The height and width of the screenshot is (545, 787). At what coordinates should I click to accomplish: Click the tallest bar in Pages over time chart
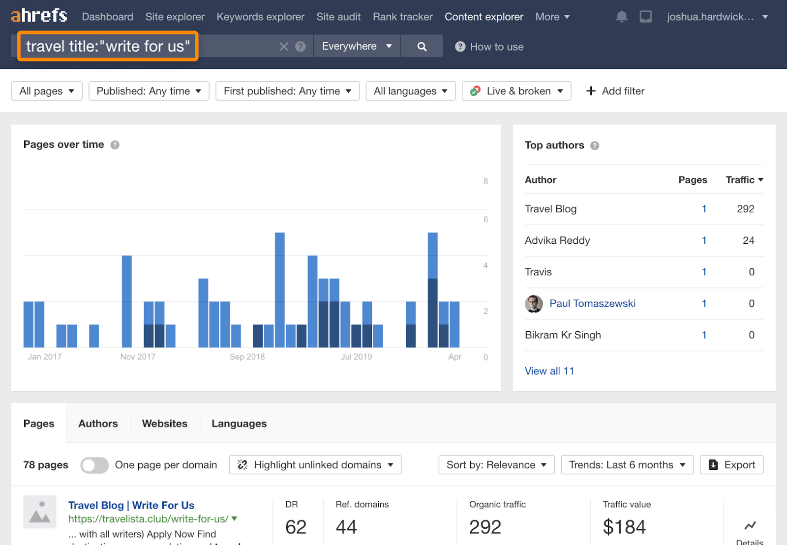[x=279, y=290]
